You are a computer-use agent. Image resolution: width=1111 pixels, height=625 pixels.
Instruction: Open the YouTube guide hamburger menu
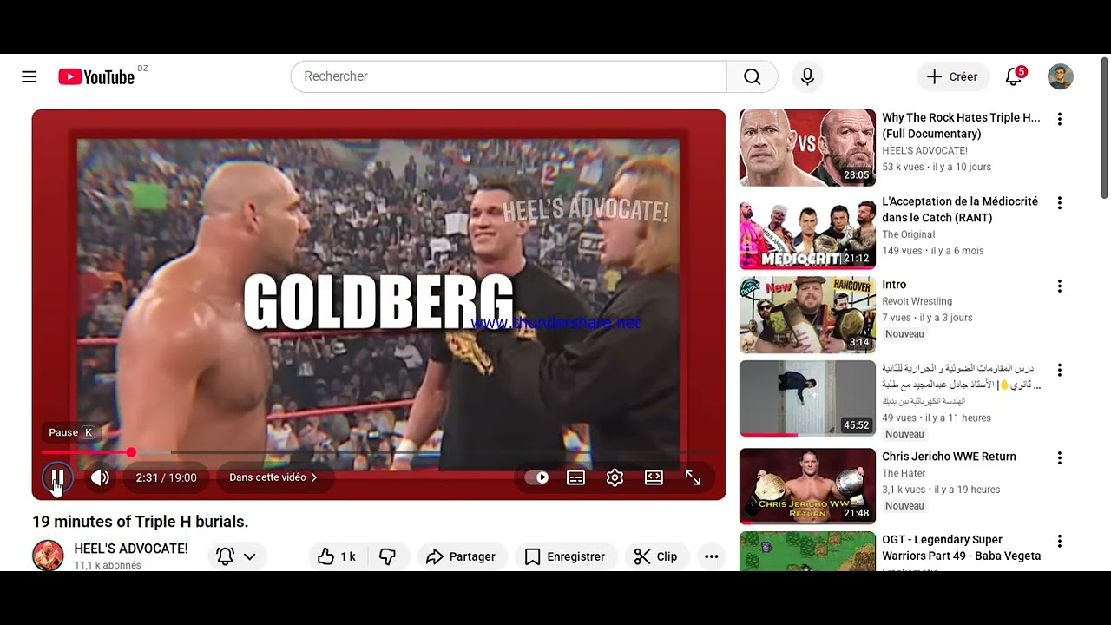tap(30, 76)
